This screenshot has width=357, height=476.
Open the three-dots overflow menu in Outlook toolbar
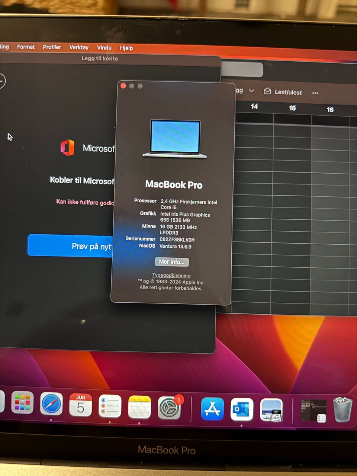pos(315,93)
